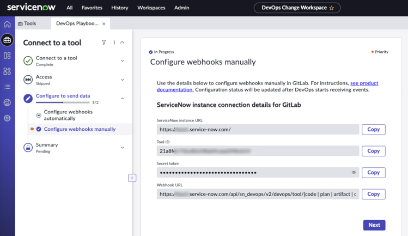The image size is (408, 236).
Task: Expand the Connect to a tool step
Action: [x=123, y=61]
